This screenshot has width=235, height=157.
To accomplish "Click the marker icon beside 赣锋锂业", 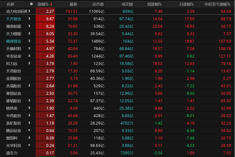I will 29,41.
